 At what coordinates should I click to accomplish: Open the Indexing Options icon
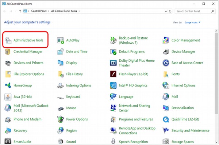[61, 85]
